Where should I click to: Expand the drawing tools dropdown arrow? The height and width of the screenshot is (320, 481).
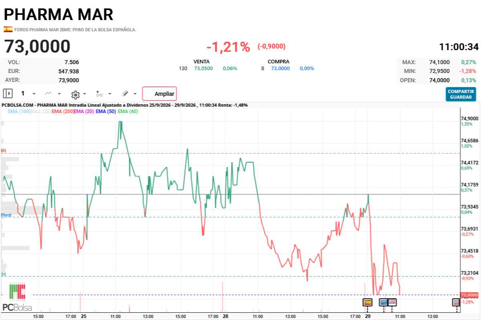pos(135,94)
